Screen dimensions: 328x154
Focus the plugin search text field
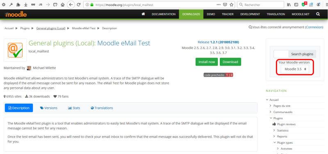coord(281,54)
